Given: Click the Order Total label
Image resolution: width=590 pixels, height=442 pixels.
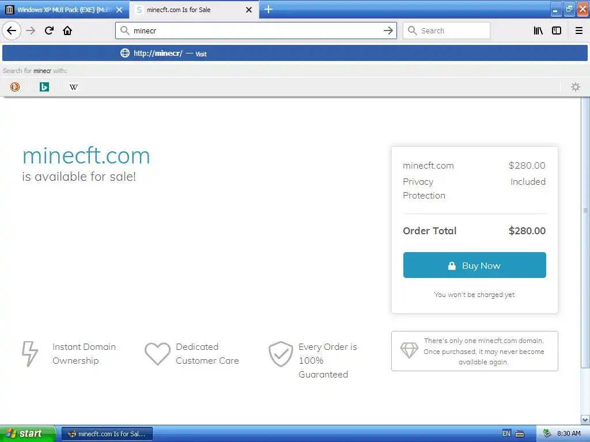Looking at the screenshot, I should [429, 231].
